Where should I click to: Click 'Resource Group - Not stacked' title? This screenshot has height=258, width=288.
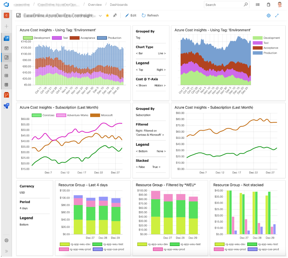click(238, 185)
